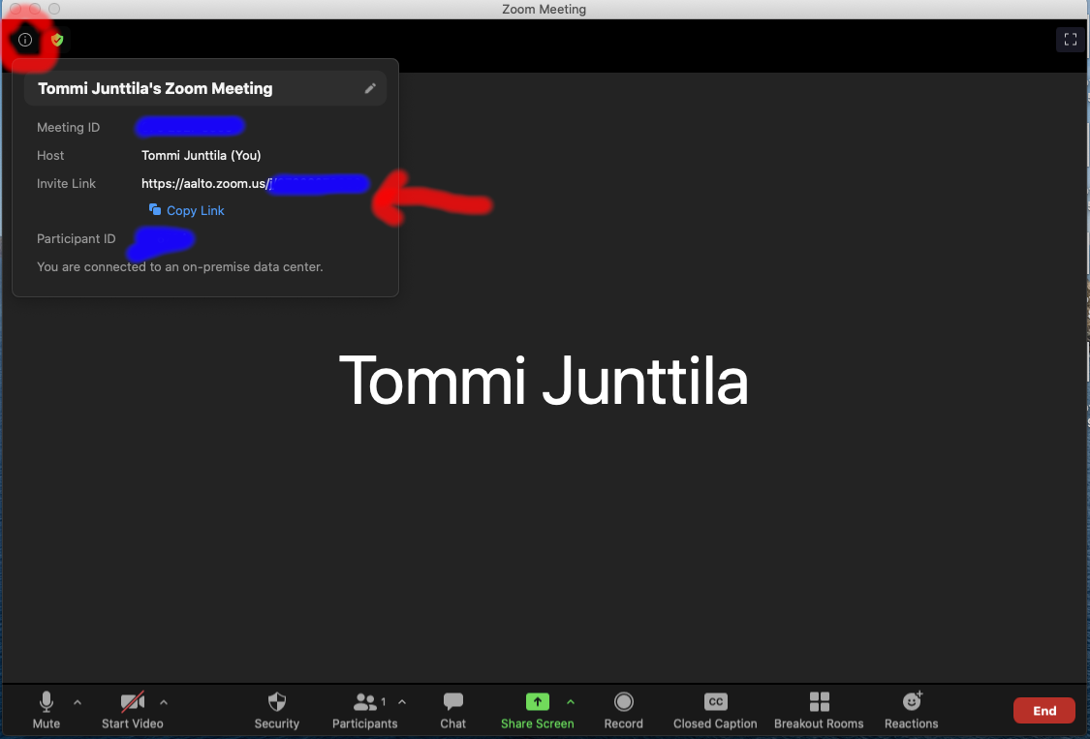Image resolution: width=1090 pixels, height=739 pixels.
Task: Mute the microphone
Action: (46, 710)
